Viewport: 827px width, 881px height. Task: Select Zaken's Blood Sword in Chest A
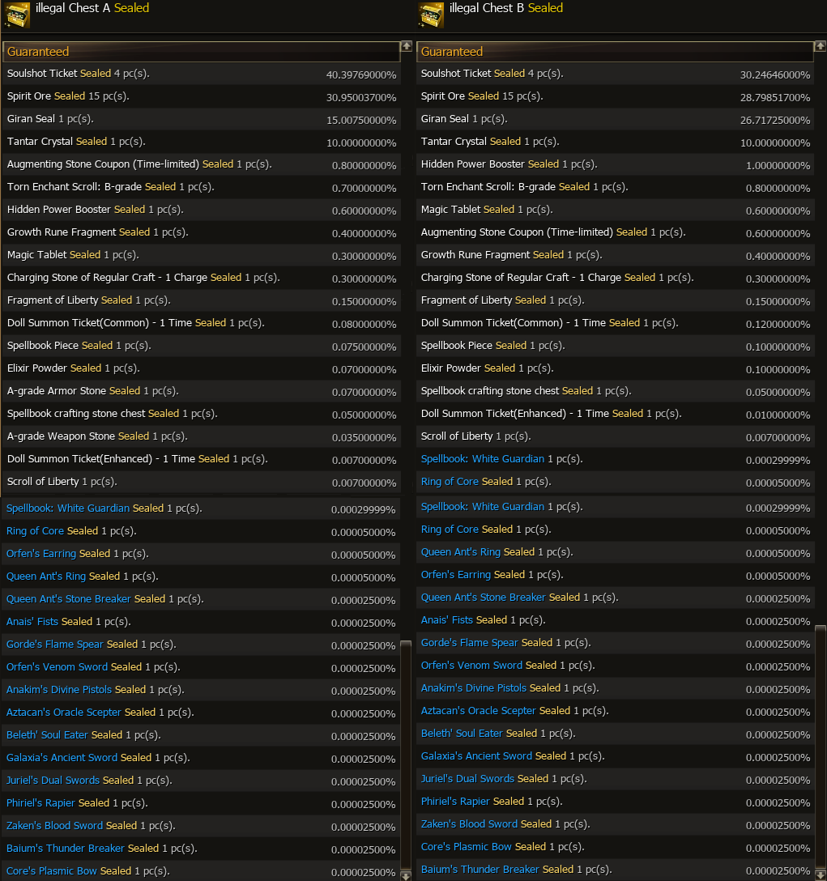(55, 826)
